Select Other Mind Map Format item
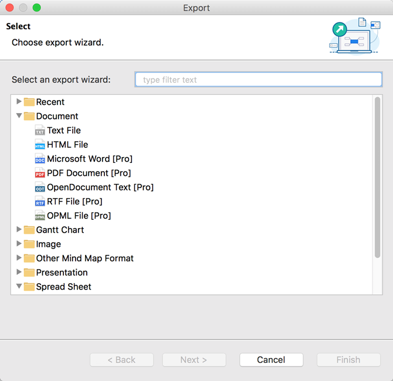 (84, 258)
